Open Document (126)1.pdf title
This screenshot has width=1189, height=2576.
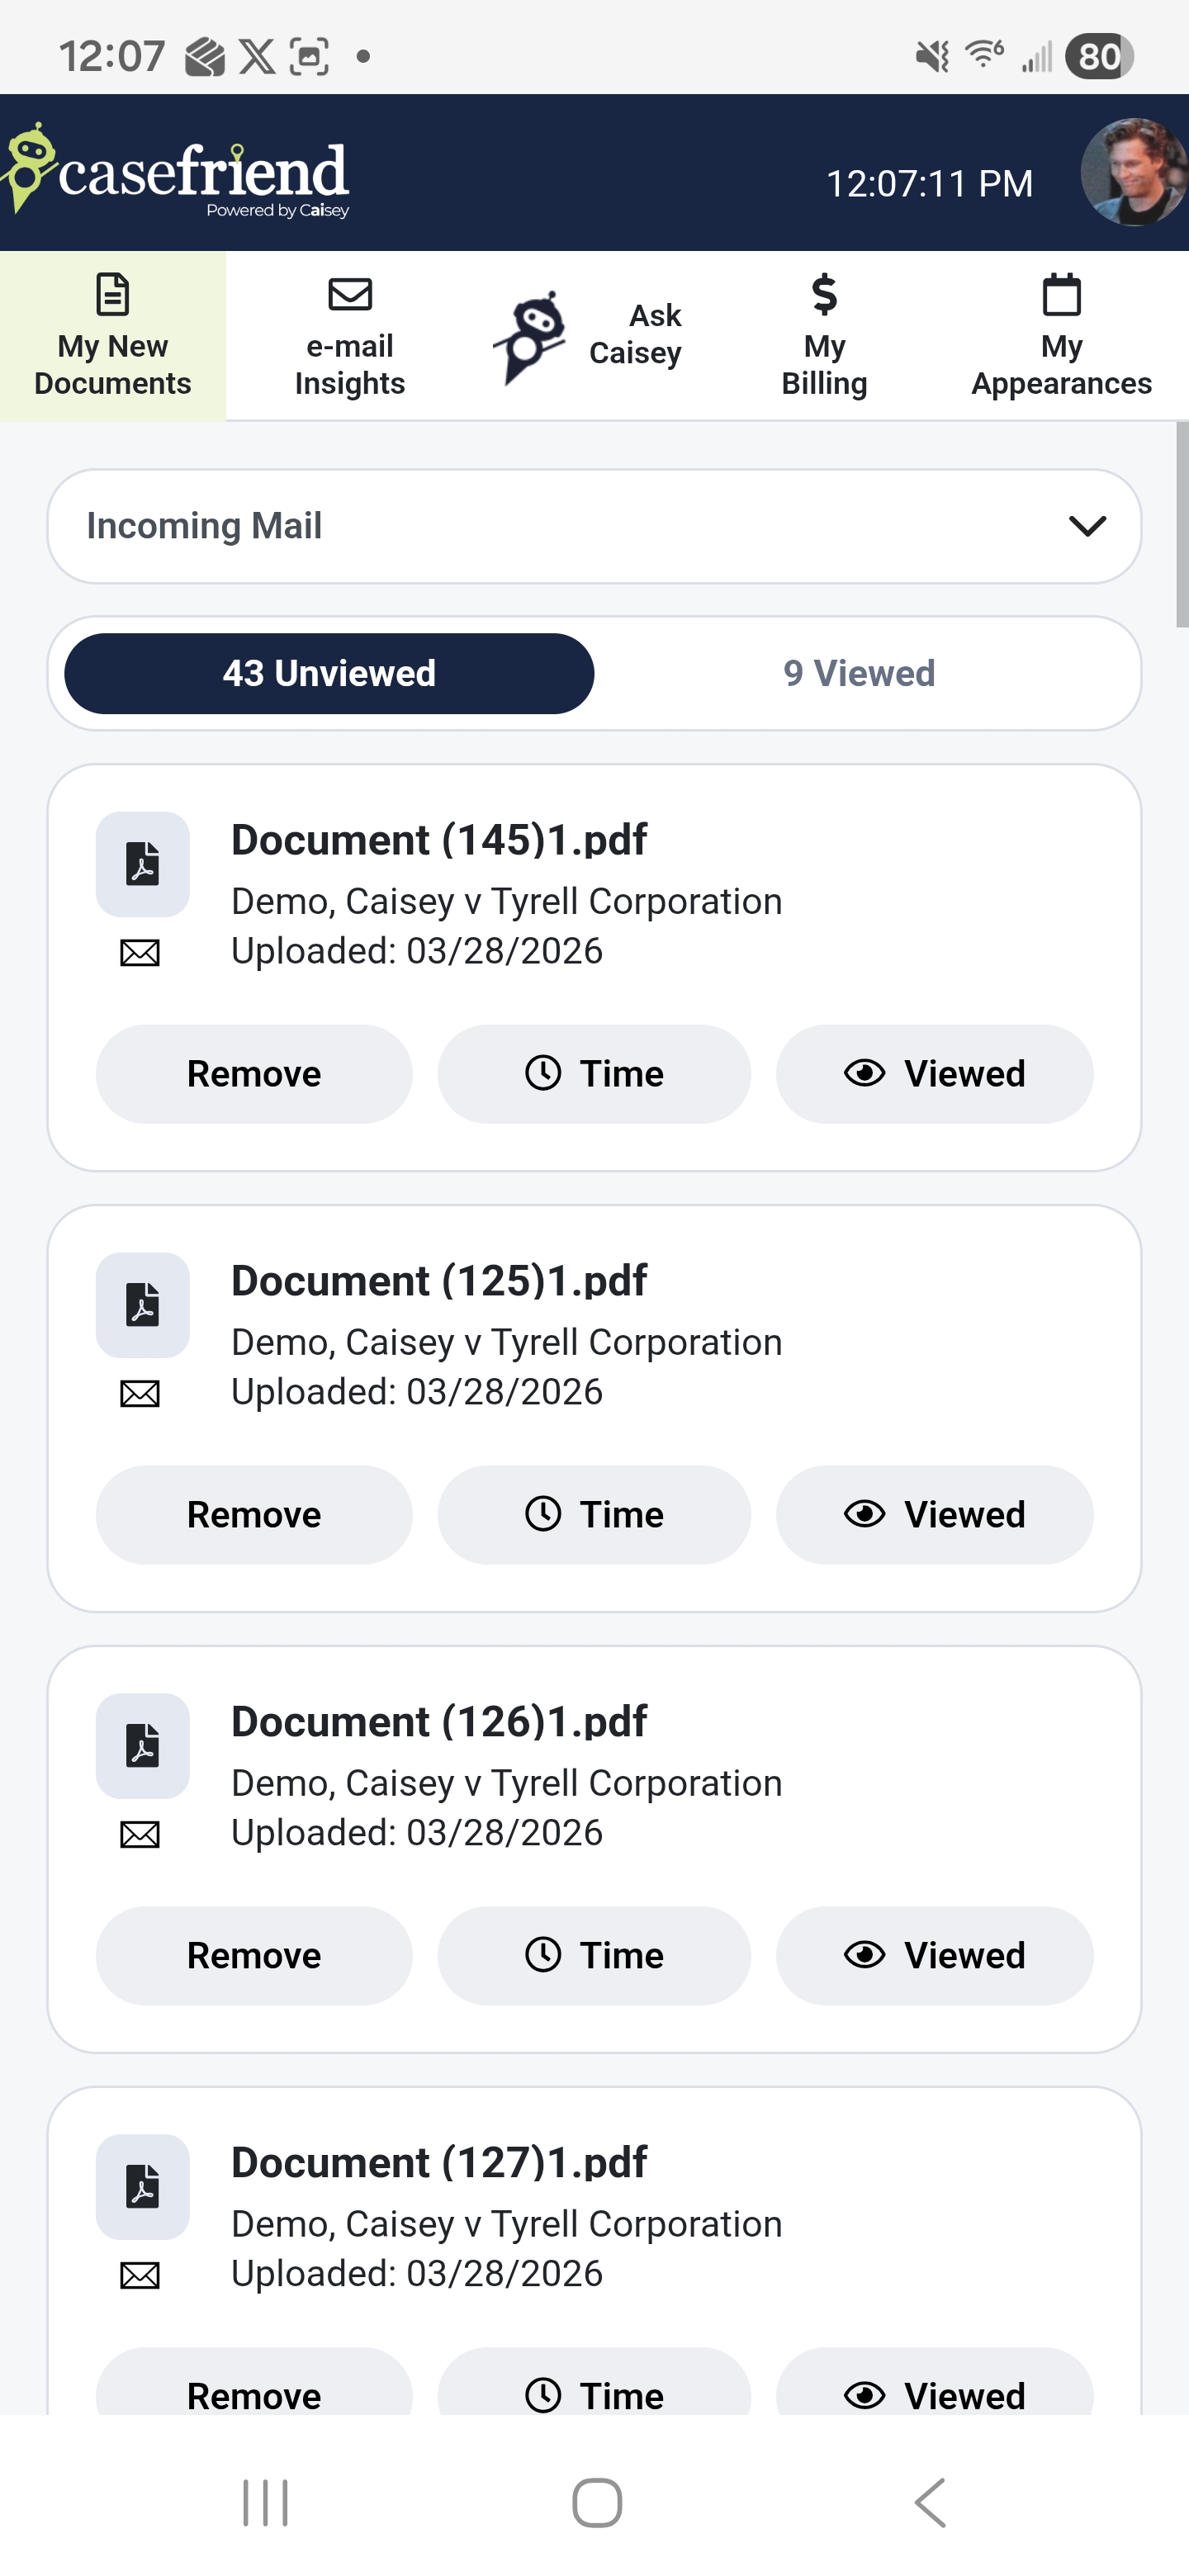tap(439, 1722)
